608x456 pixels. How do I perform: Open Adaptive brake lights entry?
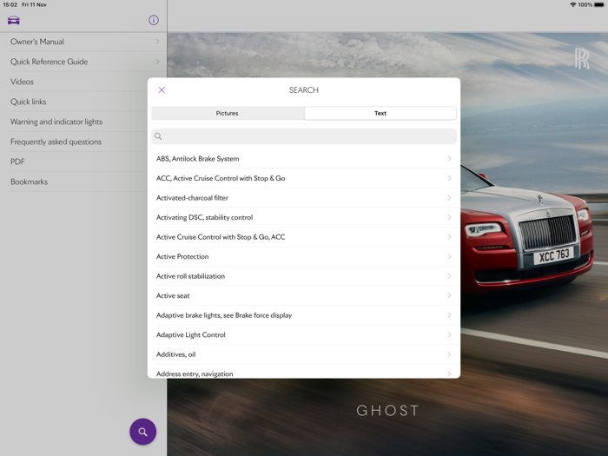304,315
